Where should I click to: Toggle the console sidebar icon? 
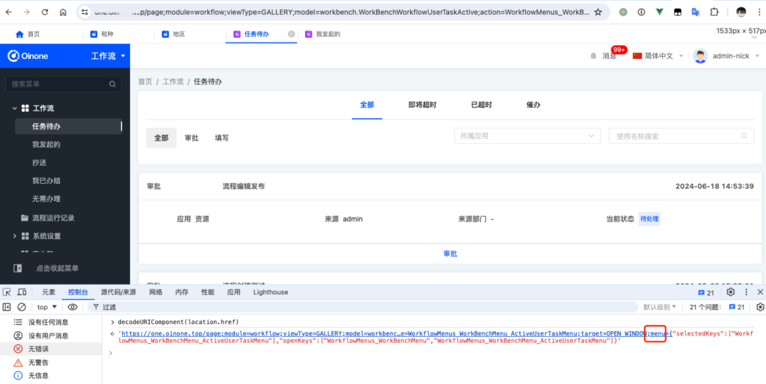[7, 307]
